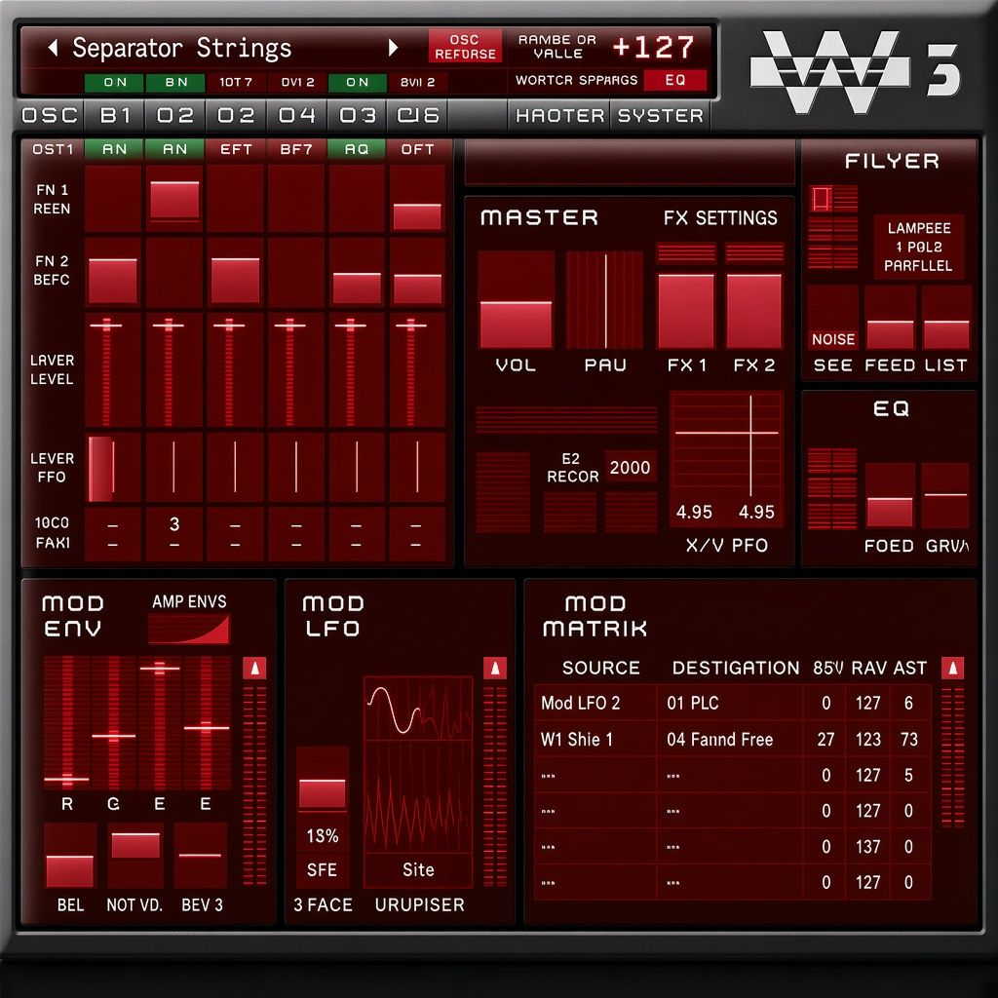Toggle the OFT oscillator state
The image size is (998, 998).
tap(417, 149)
